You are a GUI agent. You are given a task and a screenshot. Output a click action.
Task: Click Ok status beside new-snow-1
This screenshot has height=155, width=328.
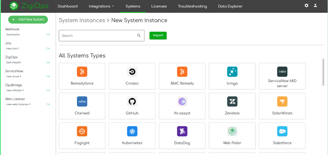(x=48, y=76)
